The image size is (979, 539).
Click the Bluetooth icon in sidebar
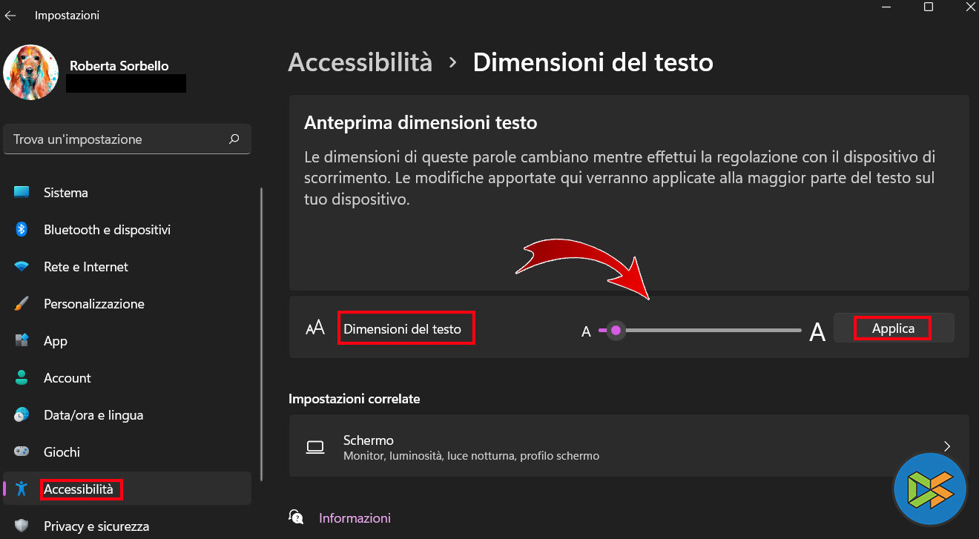22,230
